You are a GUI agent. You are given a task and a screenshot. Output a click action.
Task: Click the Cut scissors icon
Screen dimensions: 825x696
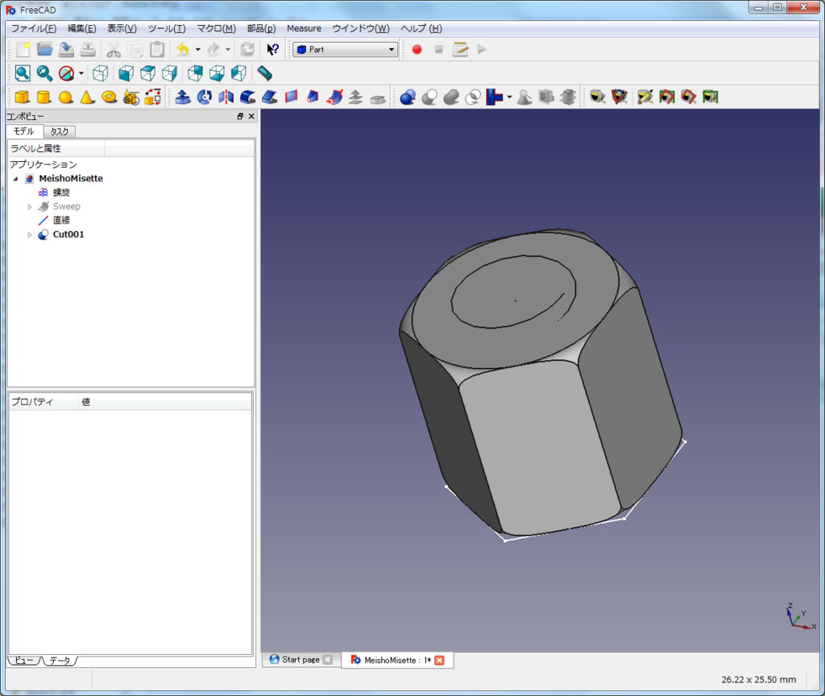click(114, 49)
